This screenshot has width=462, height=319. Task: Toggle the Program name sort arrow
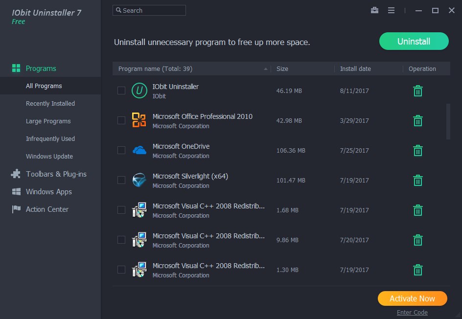(x=266, y=68)
